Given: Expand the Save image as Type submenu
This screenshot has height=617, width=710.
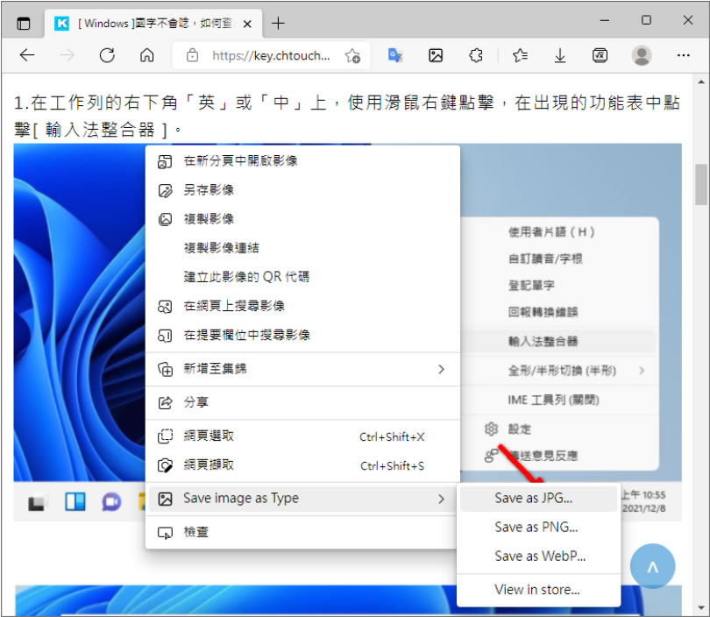Looking at the screenshot, I should (302, 499).
